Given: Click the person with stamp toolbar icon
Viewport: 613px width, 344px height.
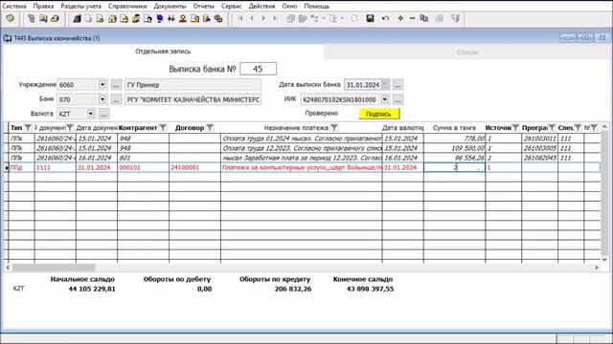Looking at the screenshot, I should pyautogui.click(x=183, y=18).
